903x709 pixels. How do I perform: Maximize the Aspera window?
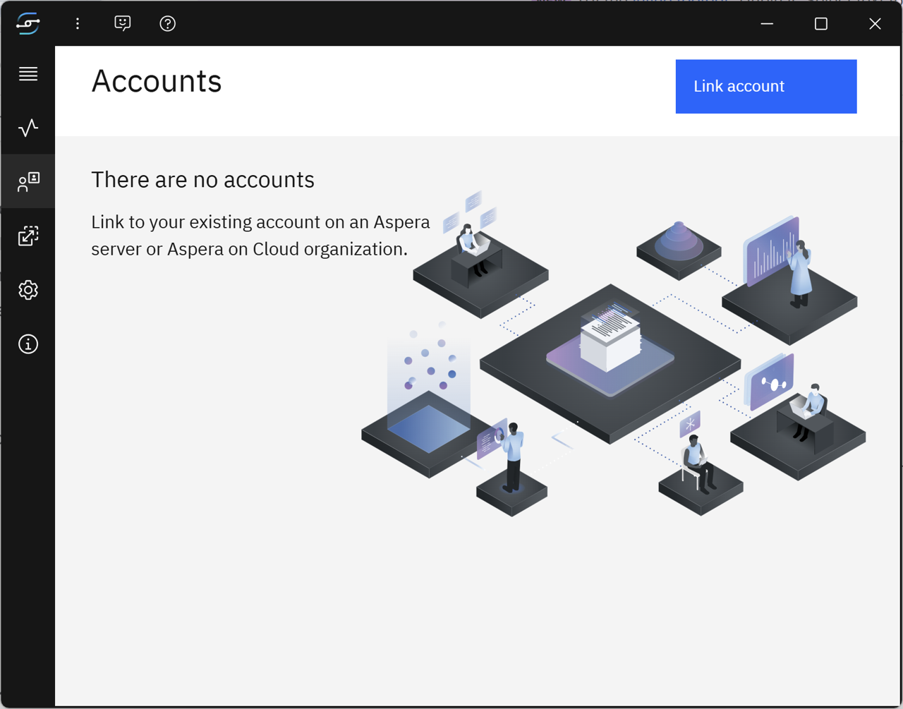pos(820,23)
